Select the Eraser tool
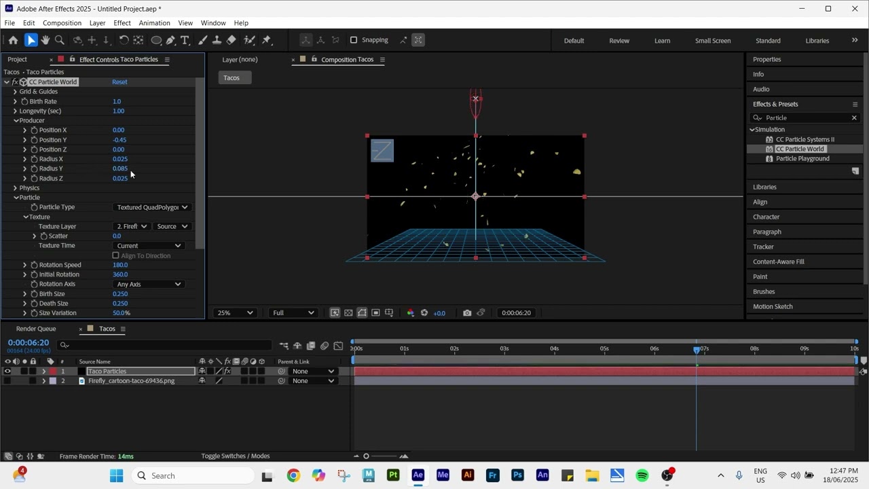869x489 pixels. click(x=231, y=40)
